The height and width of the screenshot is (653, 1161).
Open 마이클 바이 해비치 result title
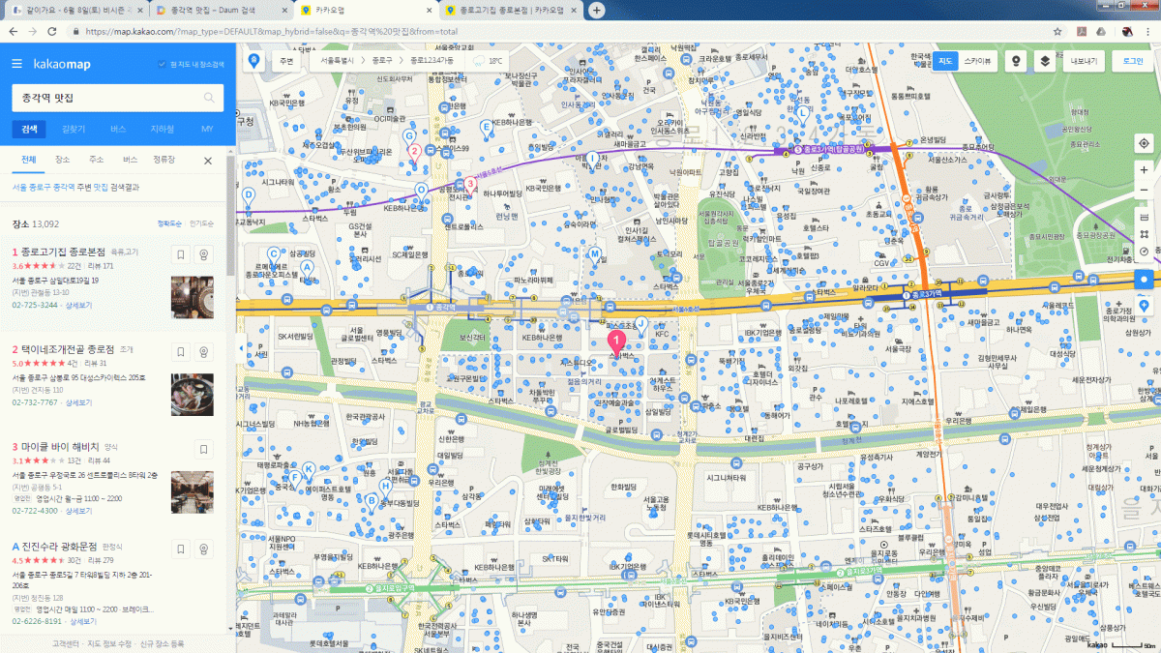(60, 446)
